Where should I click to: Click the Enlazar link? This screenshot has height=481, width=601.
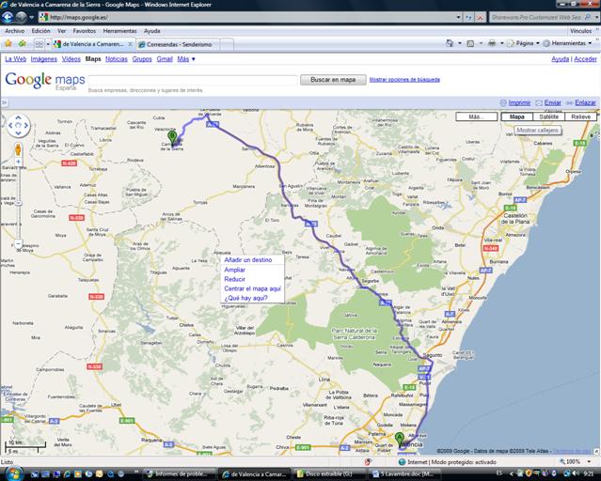click(x=586, y=102)
